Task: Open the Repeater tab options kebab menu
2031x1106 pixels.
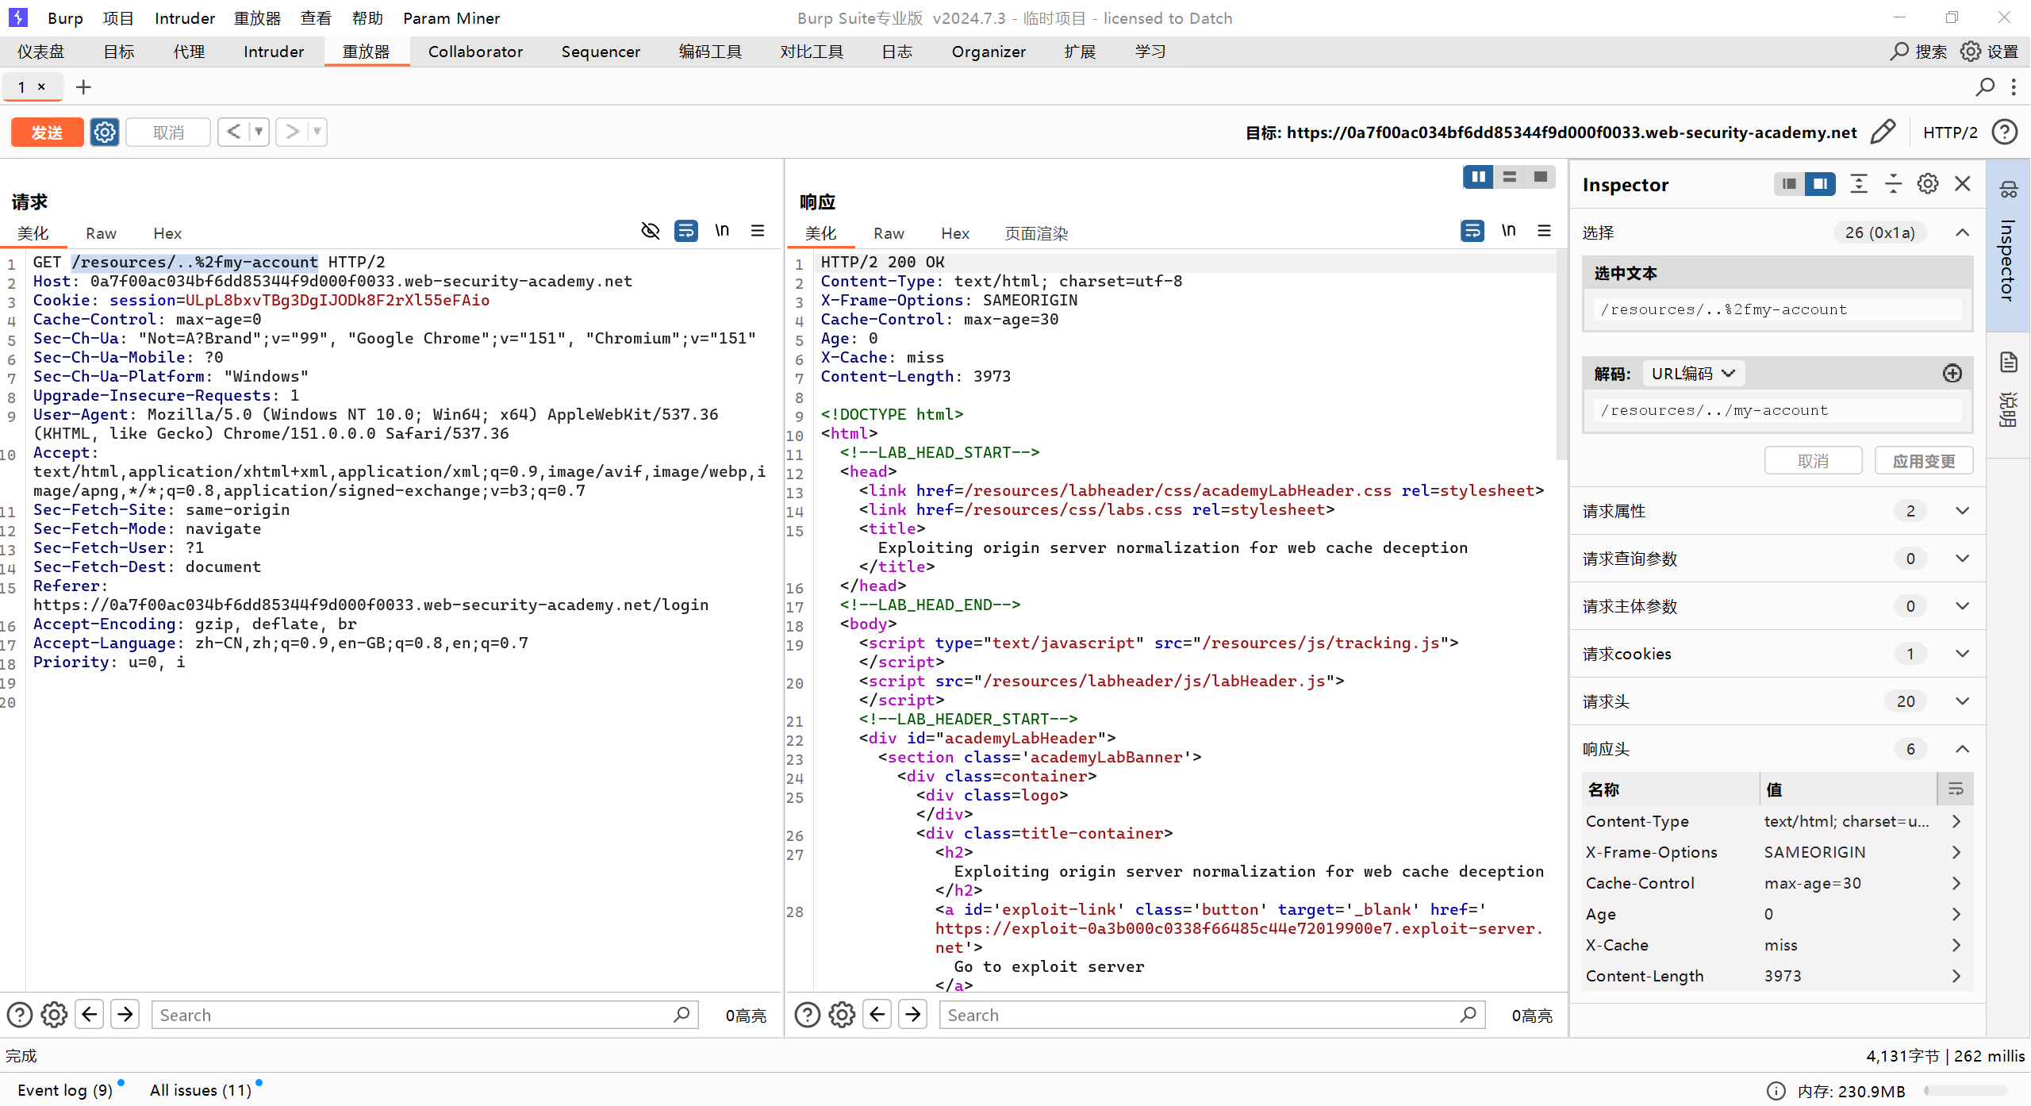Action: 2014,87
